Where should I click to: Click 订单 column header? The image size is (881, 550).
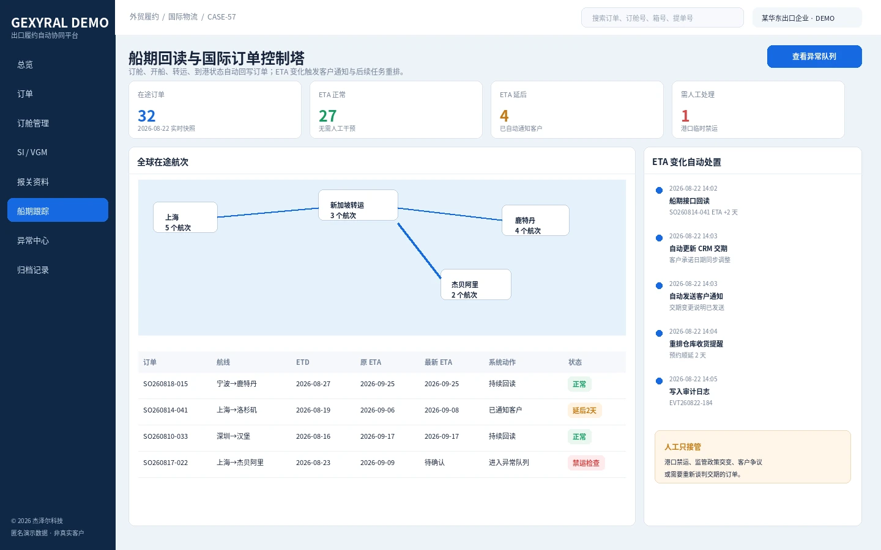pyautogui.click(x=150, y=362)
